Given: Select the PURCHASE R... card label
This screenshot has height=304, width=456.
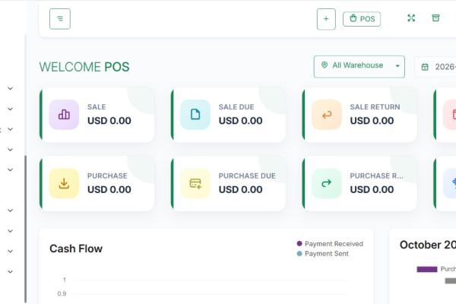Looking at the screenshot, I should point(376,176).
